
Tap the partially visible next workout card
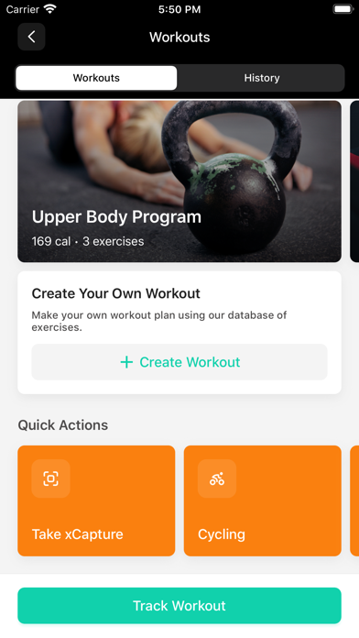(x=354, y=181)
